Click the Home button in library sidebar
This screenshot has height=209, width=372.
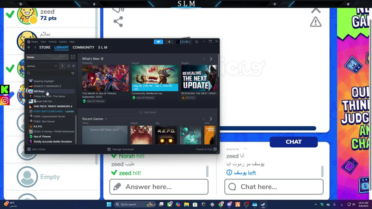pyautogui.click(x=47, y=57)
